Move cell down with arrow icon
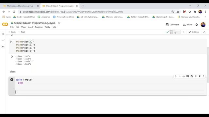The height and width of the screenshot is (117, 209). 180,76
